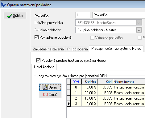Select the table row with DPH 0

pyautogui.click(x=106, y=87)
